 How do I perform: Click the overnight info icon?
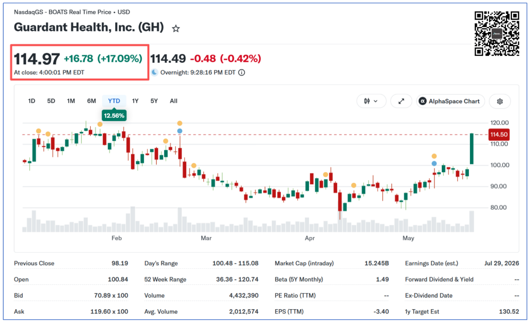[242, 73]
